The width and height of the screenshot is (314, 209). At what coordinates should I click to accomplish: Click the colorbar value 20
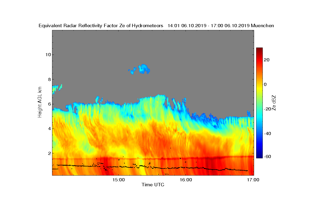[x=267, y=60]
